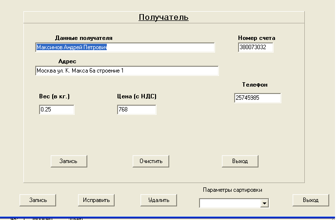
Task: Open the Параметры сартировки dropdown arrow
Action: coord(264,203)
